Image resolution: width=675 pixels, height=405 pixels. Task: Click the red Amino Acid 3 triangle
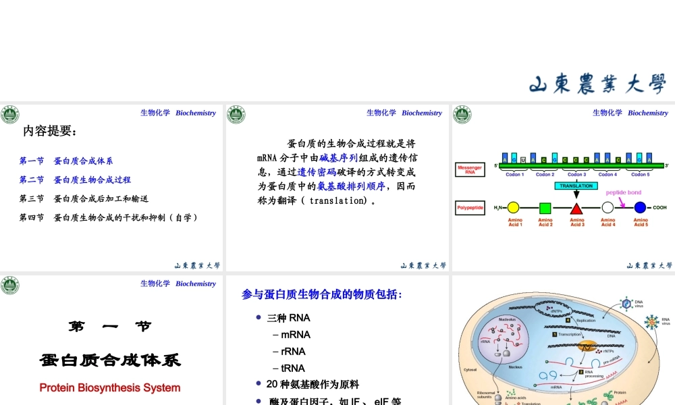coord(576,207)
